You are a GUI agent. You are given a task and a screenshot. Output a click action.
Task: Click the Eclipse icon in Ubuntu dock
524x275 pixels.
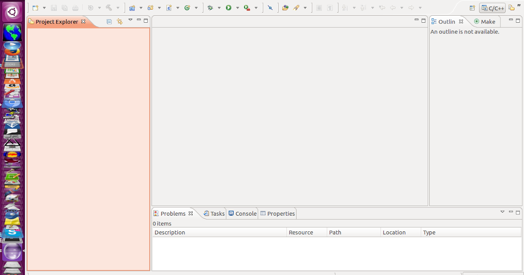(x=12, y=252)
